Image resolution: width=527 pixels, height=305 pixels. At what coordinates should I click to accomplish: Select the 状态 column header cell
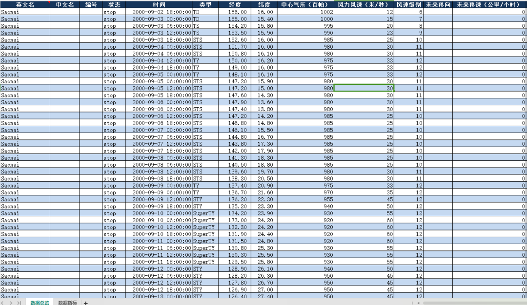click(x=114, y=5)
